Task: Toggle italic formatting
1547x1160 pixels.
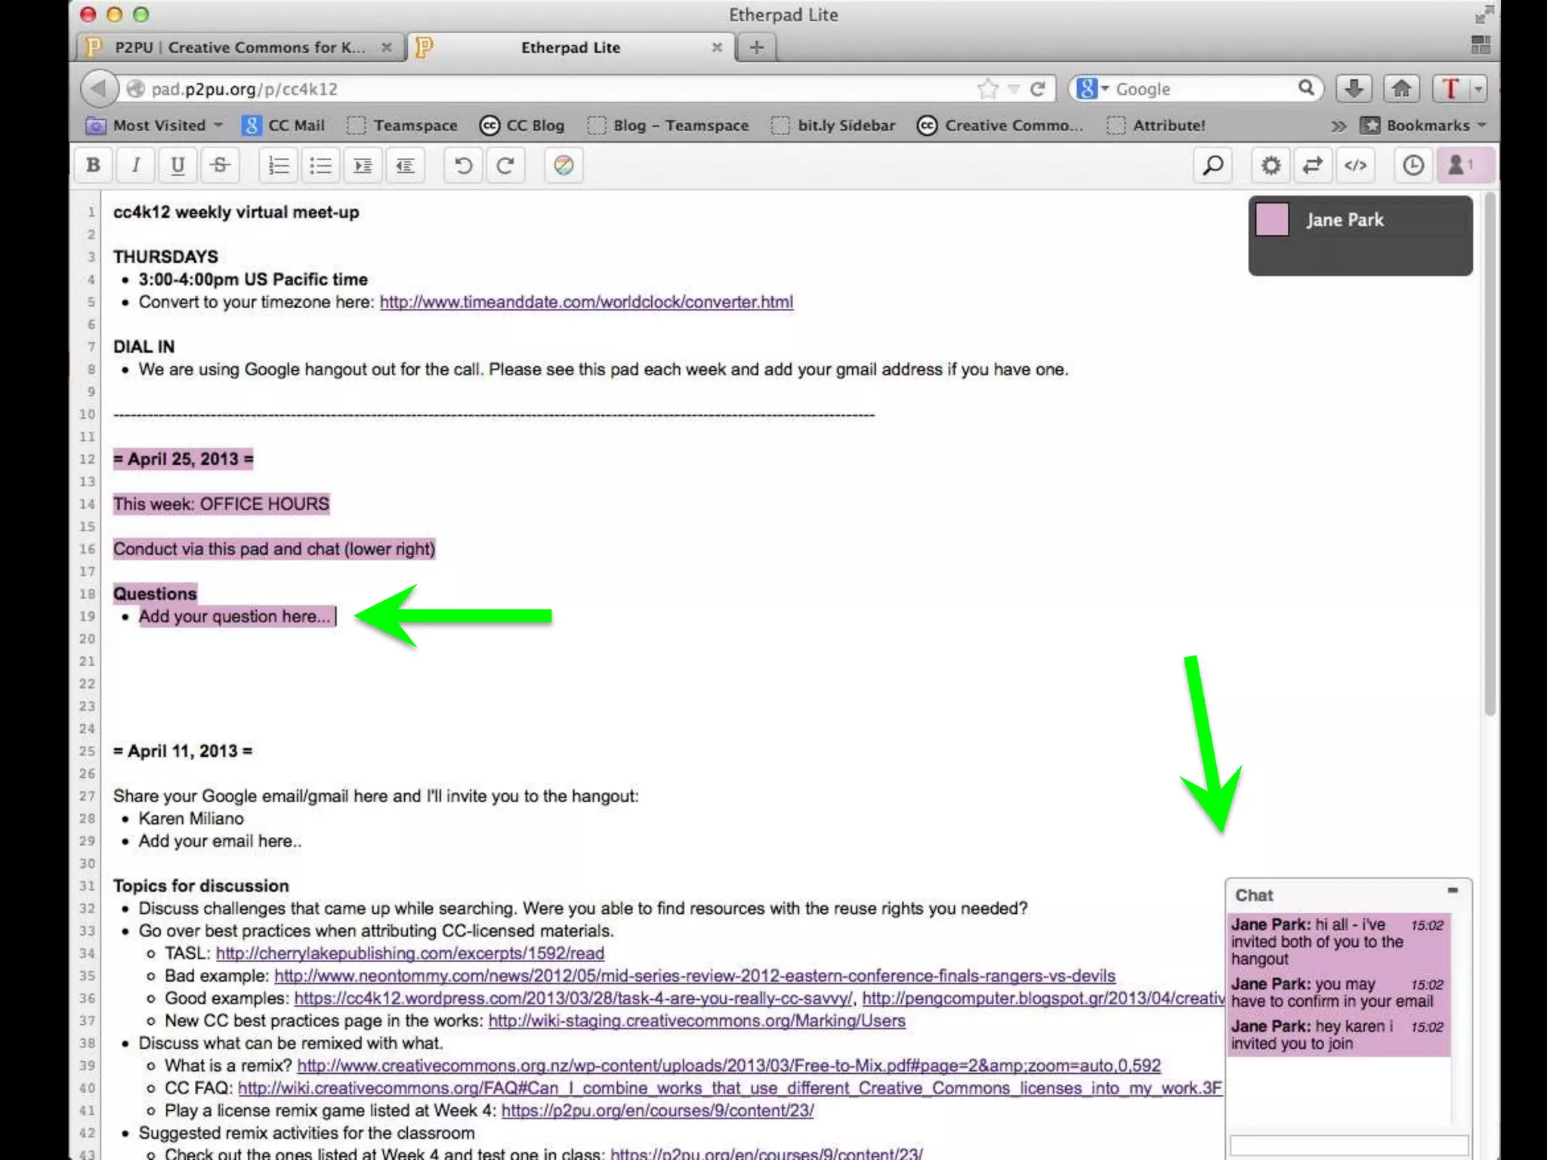Action: (x=136, y=165)
